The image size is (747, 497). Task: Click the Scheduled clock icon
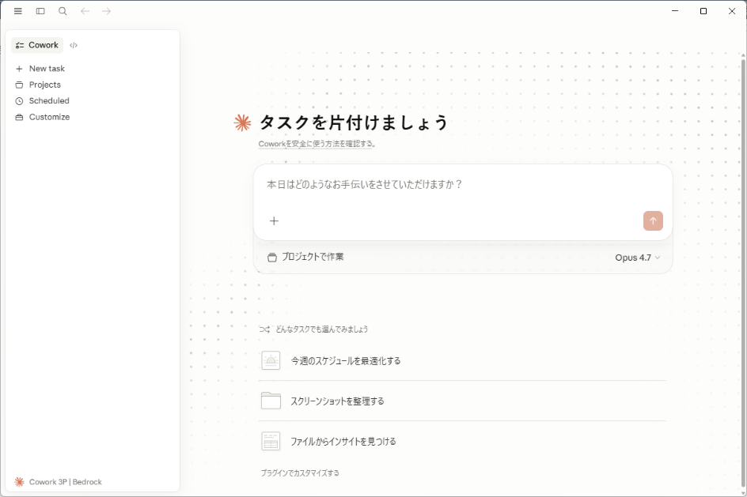pyautogui.click(x=19, y=101)
